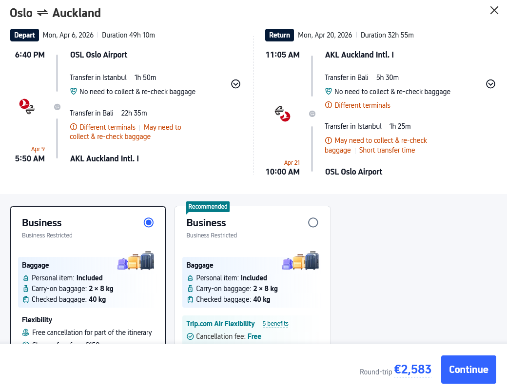Click the Trip.com Air Flexibility heading
This screenshot has width=507, height=391.
point(221,324)
